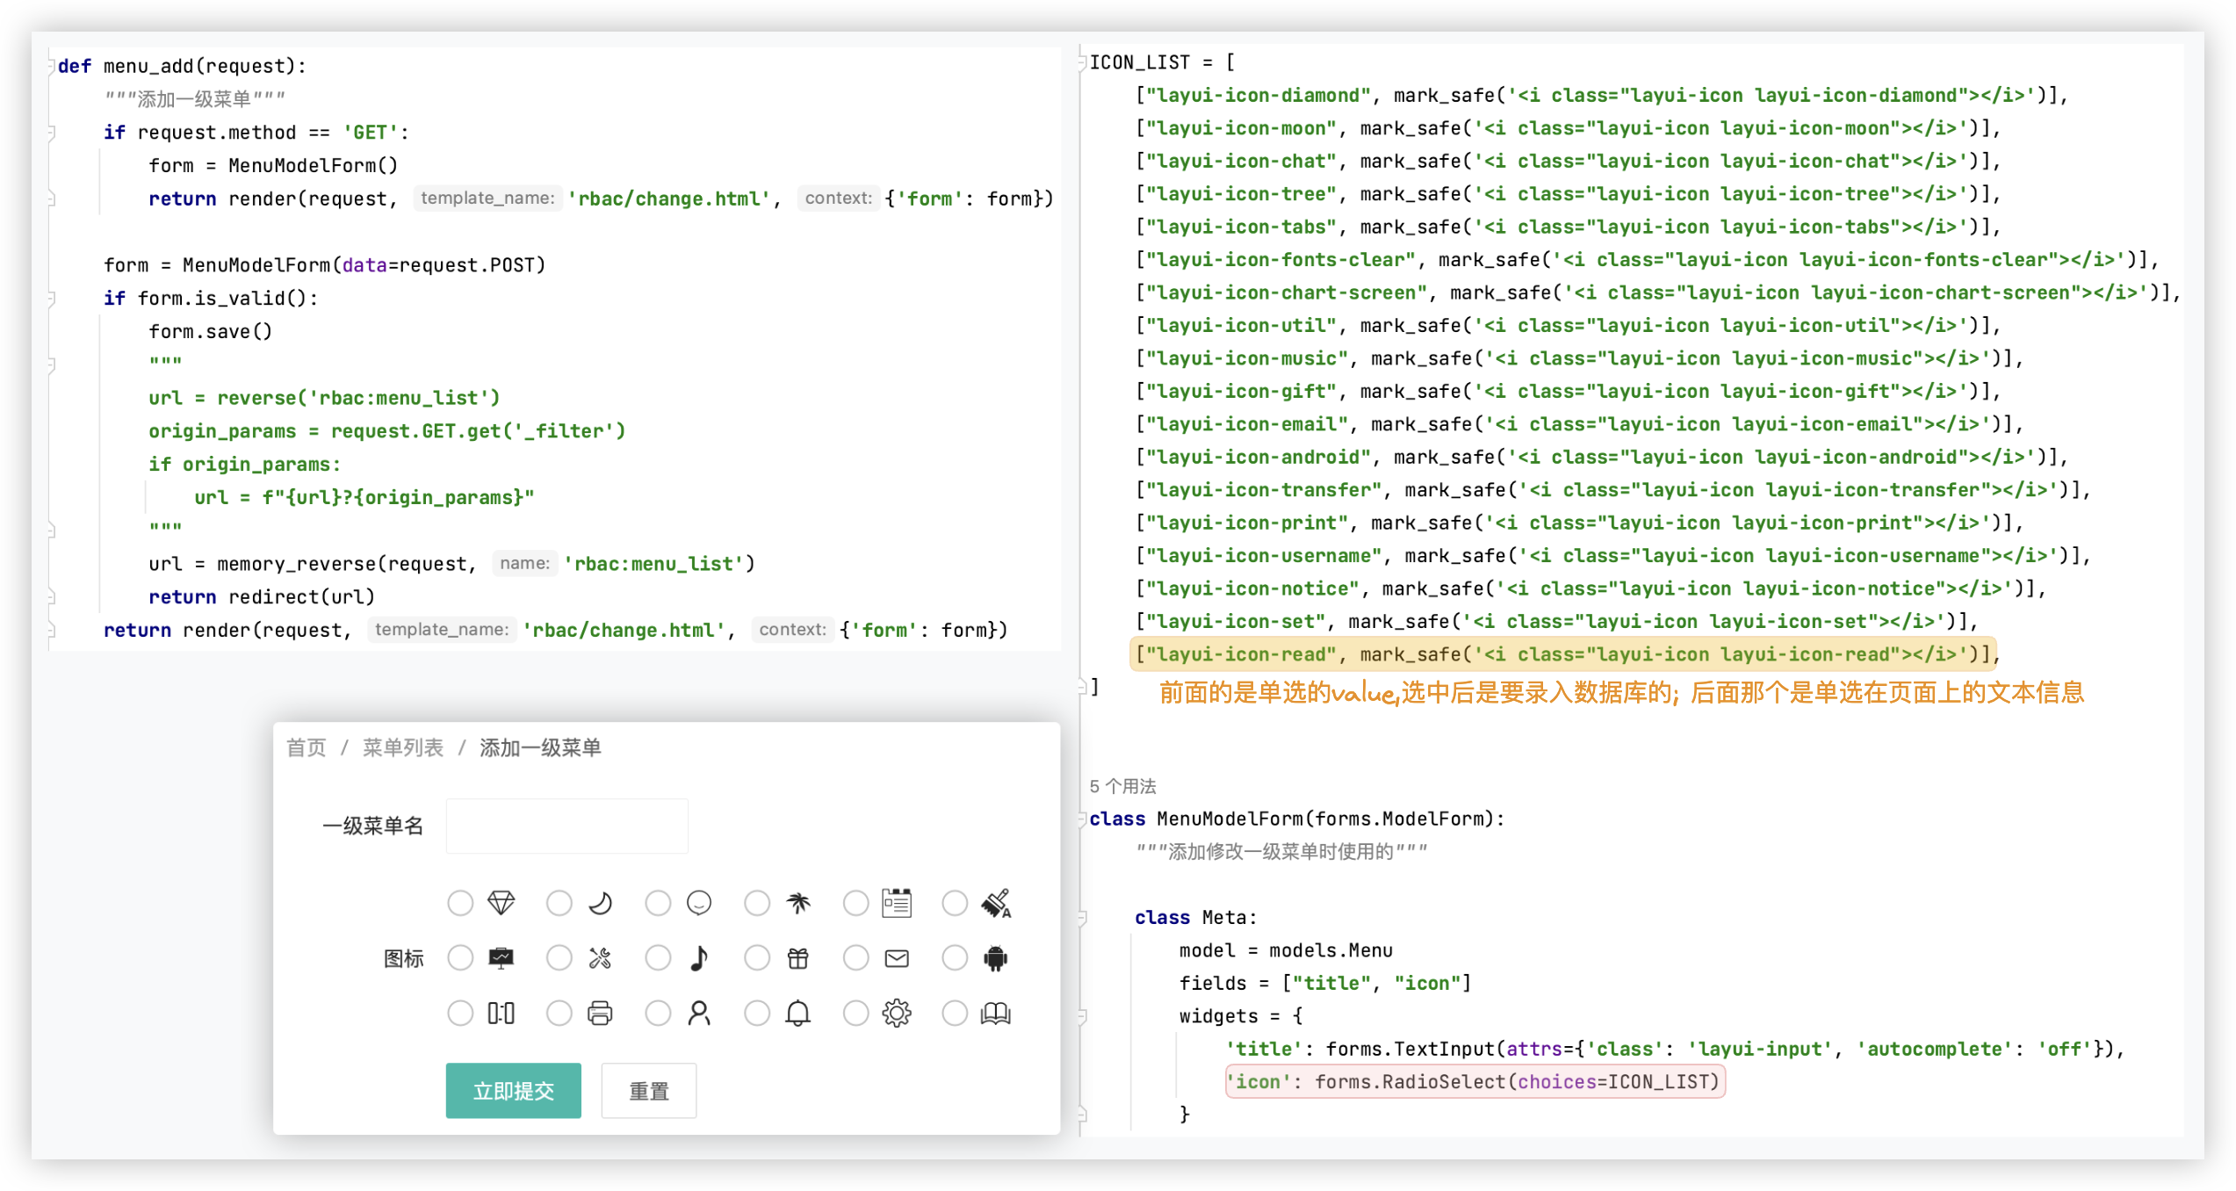Click the '5 个用法' usages hint
This screenshot has width=2236, height=1191.
[1122, 786]
